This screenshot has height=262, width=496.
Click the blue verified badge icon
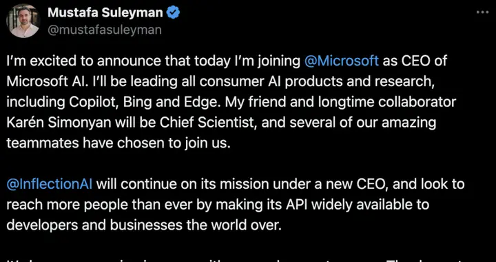coord(174,12)
